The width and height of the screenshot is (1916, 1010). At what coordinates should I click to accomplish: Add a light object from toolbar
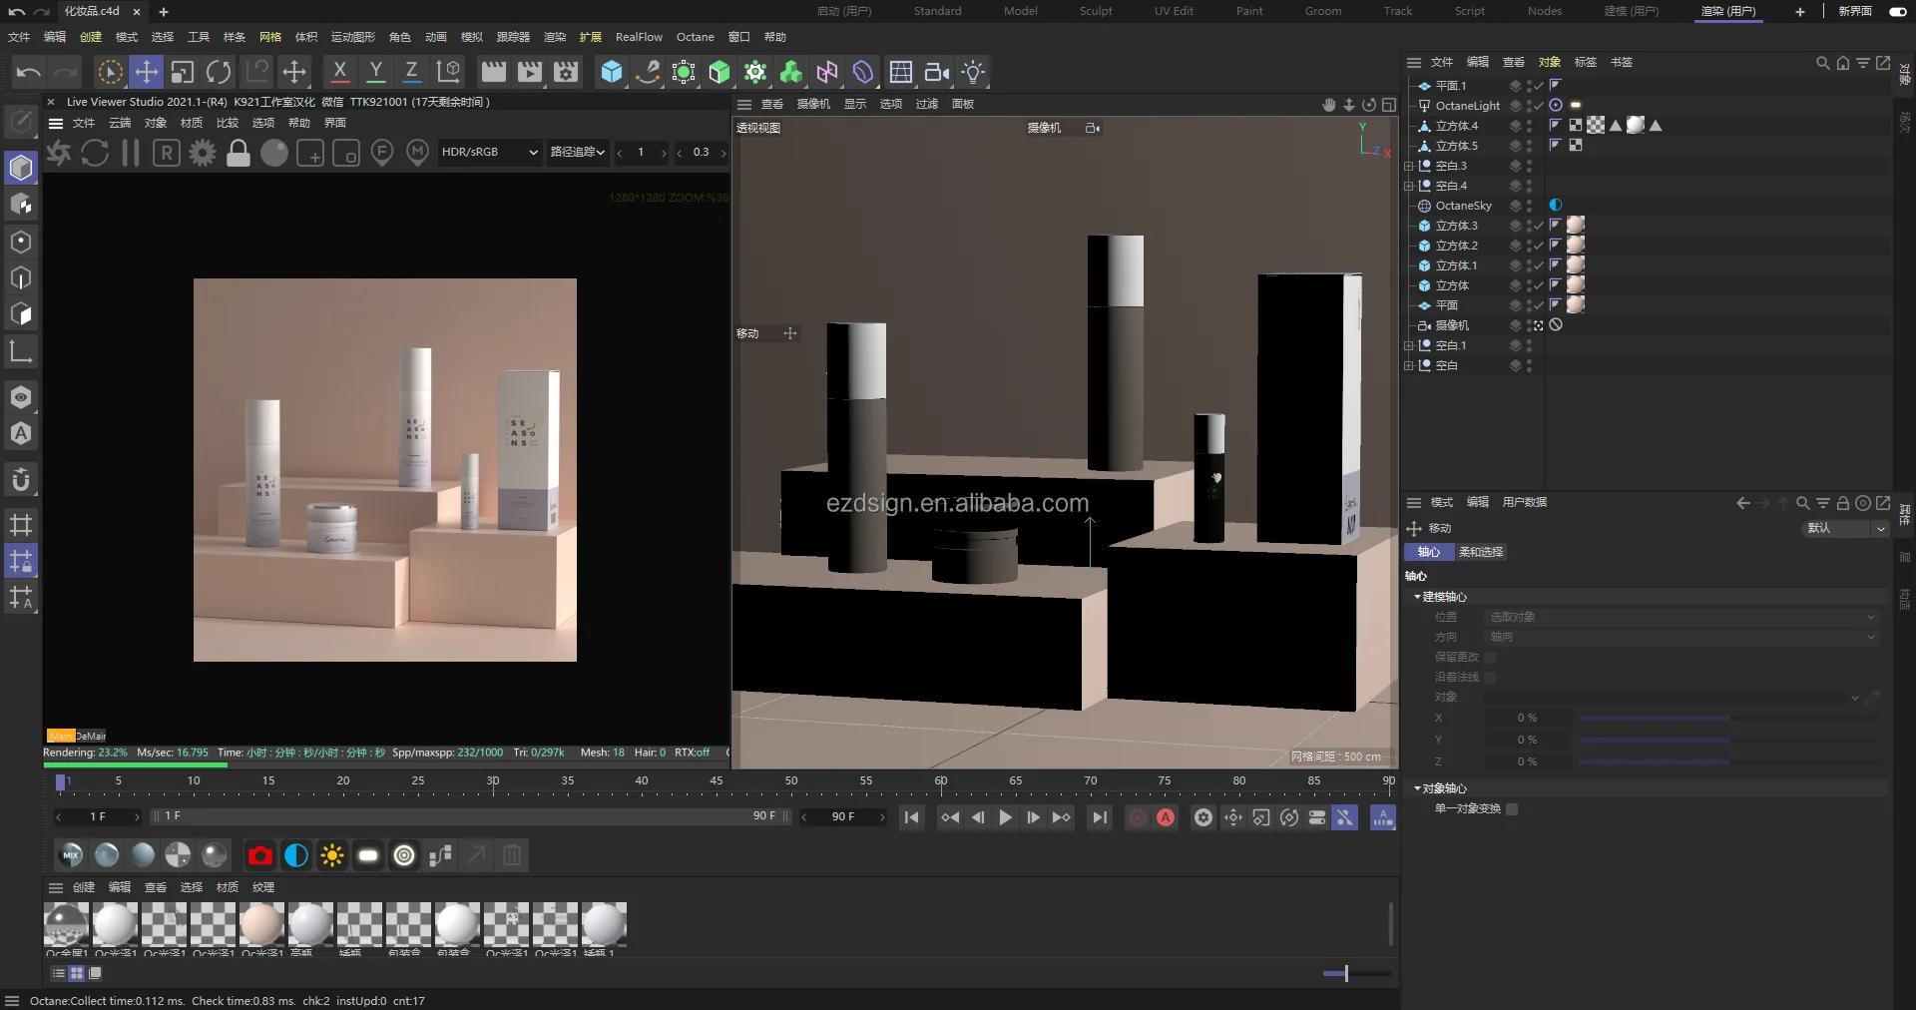pyautogui.click(x=973, y=72)
